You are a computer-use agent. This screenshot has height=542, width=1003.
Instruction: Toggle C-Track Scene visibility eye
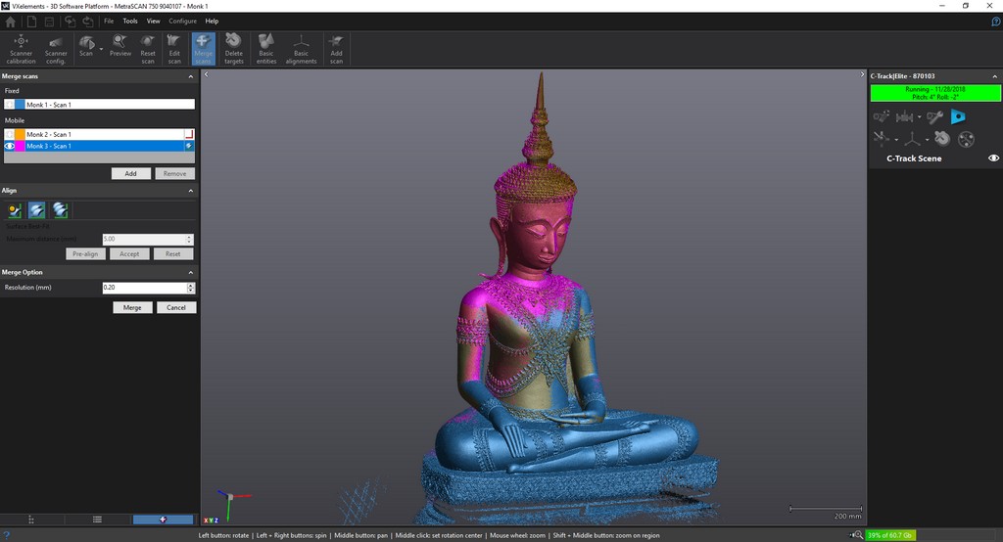993,158
